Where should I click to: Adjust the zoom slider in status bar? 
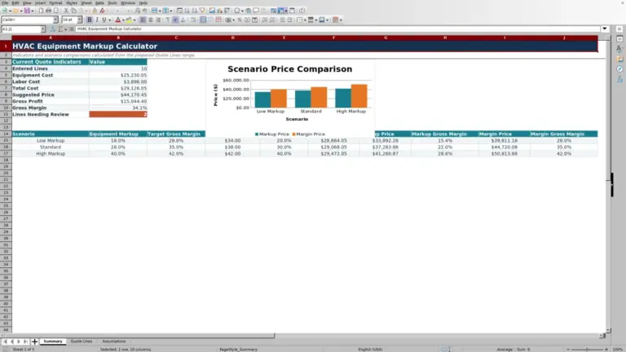[x=587, y=350]
